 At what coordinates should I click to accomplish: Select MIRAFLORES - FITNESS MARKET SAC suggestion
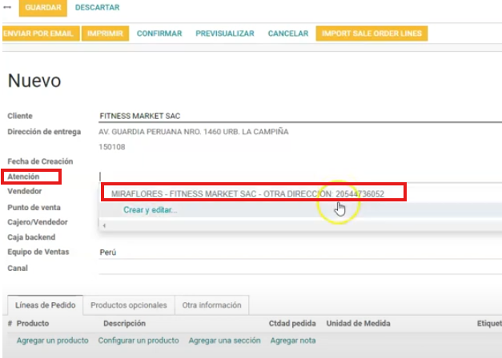pyautogui.click(x=247, y=193)
